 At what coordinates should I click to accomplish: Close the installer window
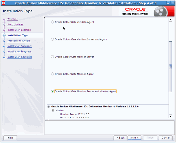click(x=172, y=3)
